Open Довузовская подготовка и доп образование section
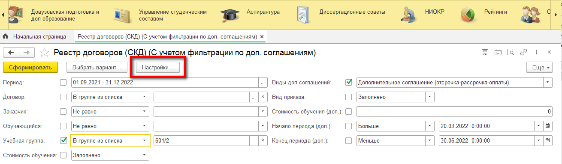This screenshot has height=164, width=562. [x=65, y=15]
